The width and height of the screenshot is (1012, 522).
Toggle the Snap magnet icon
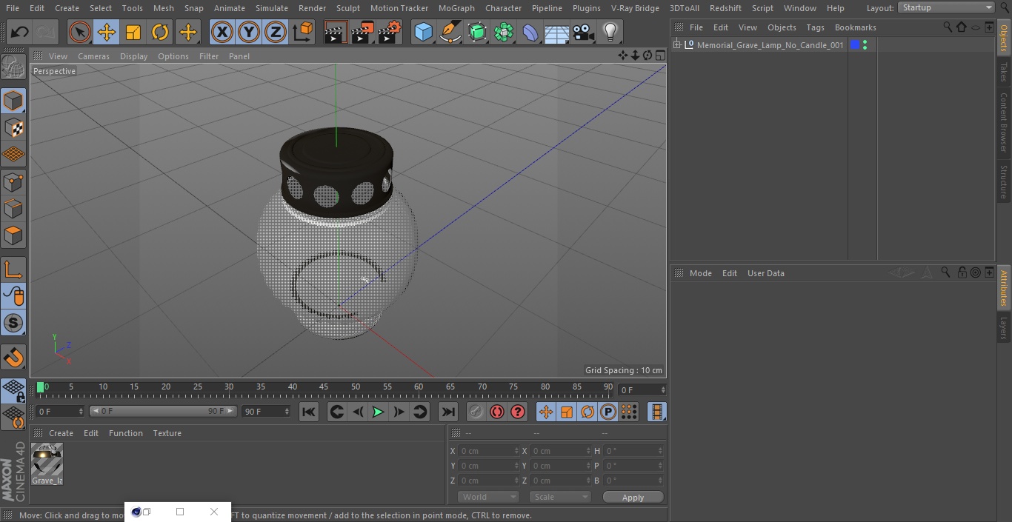(13, 358)
